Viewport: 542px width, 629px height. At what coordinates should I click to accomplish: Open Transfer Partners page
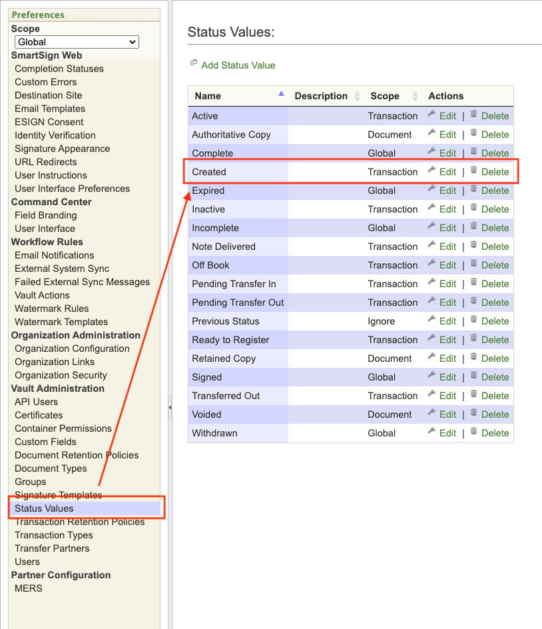click(52, 548)
